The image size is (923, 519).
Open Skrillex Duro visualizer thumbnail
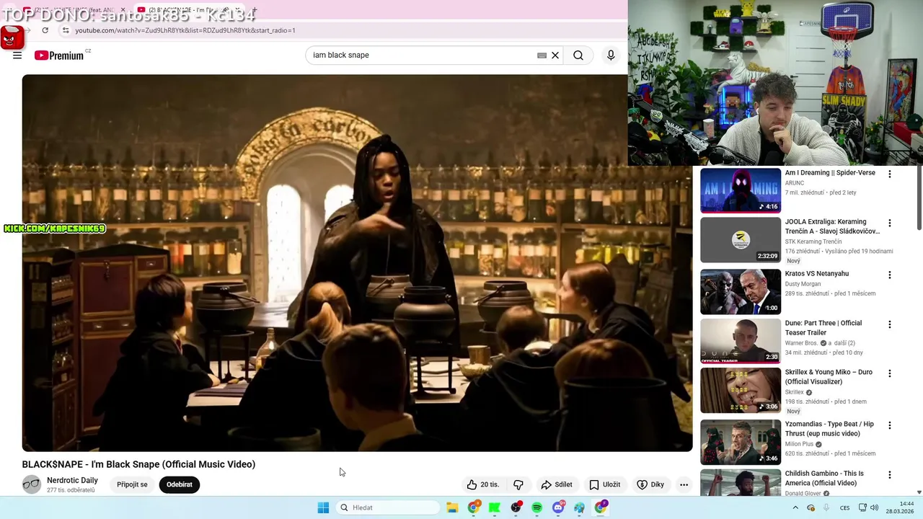pyautogui.click(x=741, y=389)
